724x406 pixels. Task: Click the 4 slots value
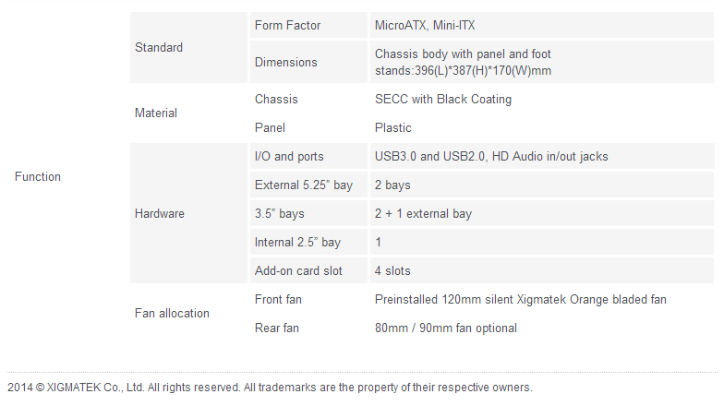click(392, 270)
